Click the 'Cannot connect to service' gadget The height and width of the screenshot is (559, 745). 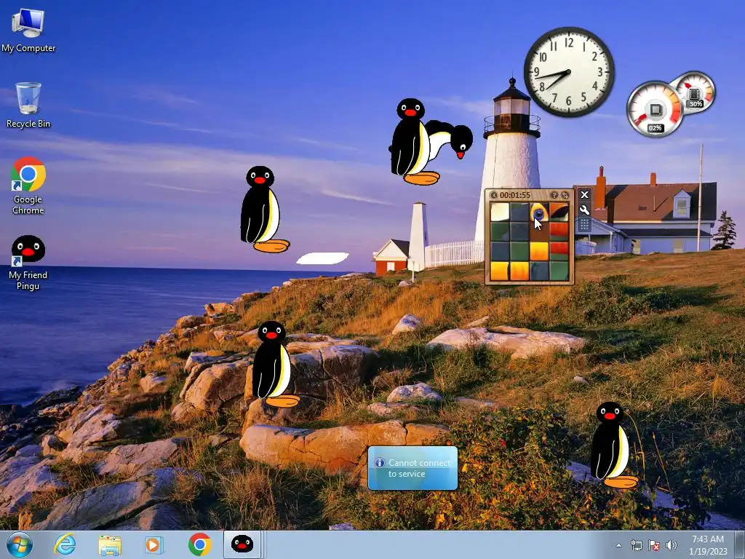(x=413, y=468)
